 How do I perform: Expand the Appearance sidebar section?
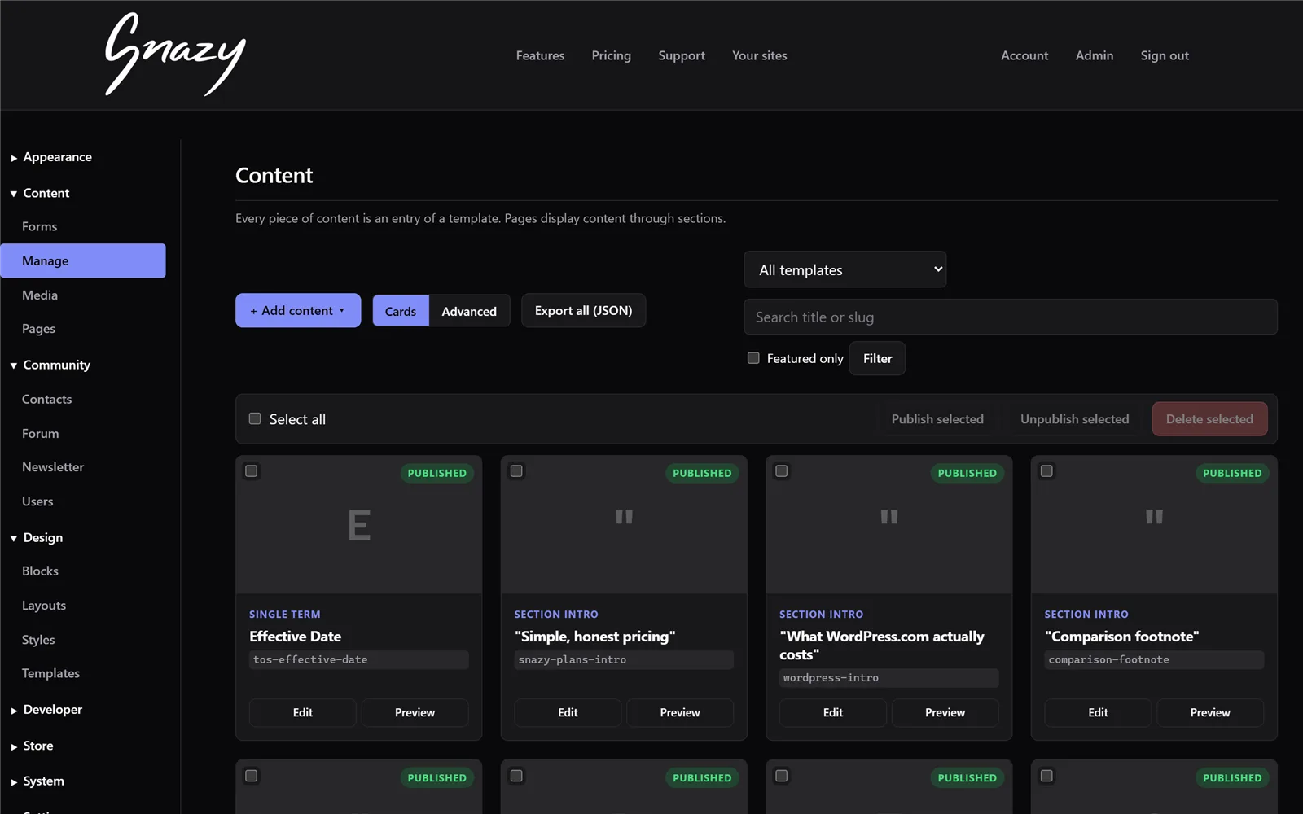51,157
